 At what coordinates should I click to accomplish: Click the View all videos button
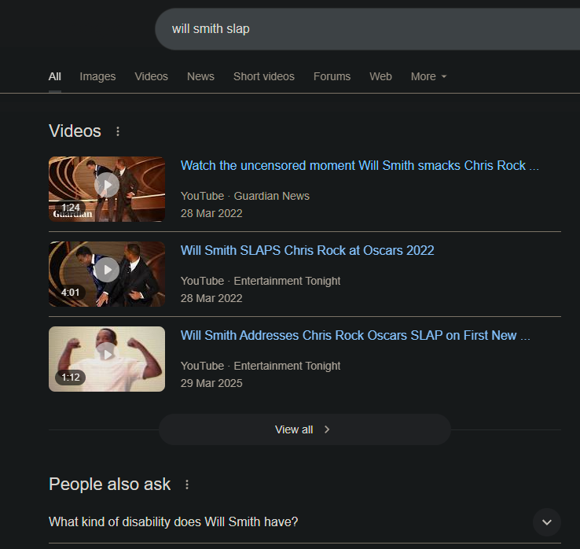pos(305,429)
